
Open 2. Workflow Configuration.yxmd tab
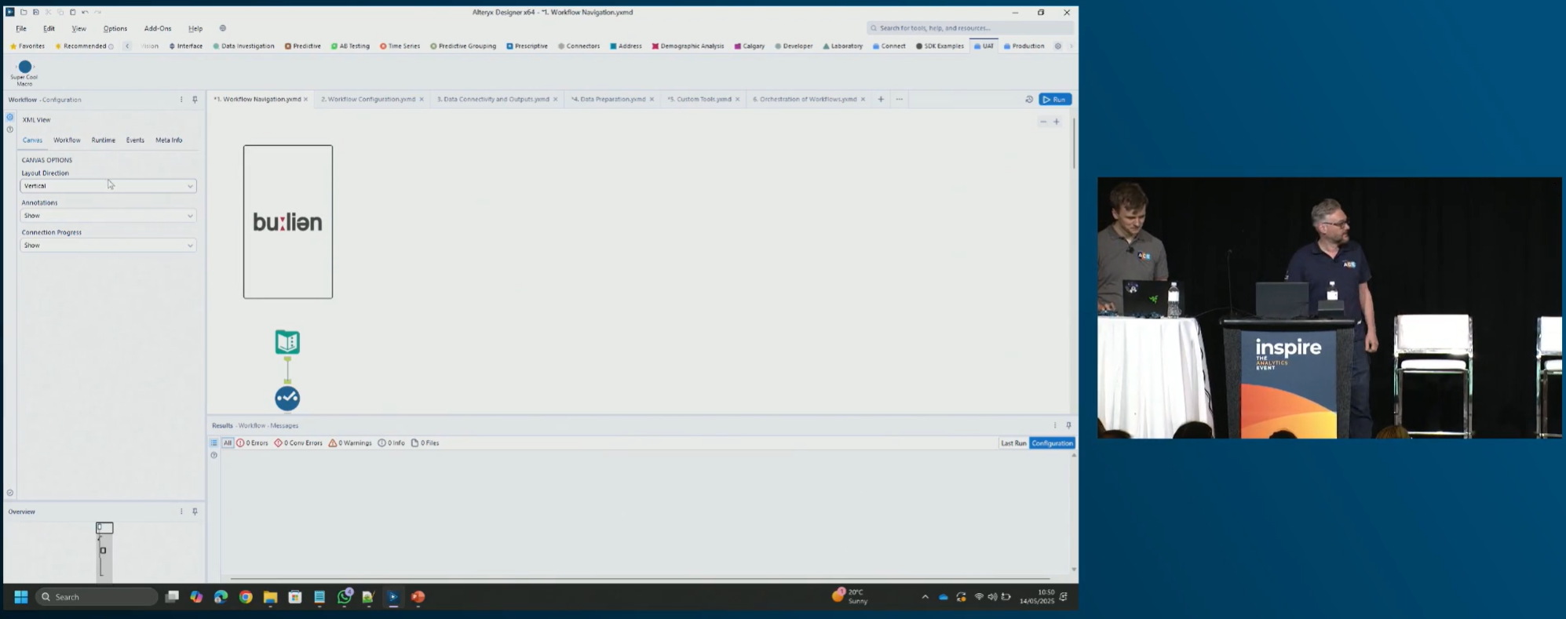tap(368, 100)
